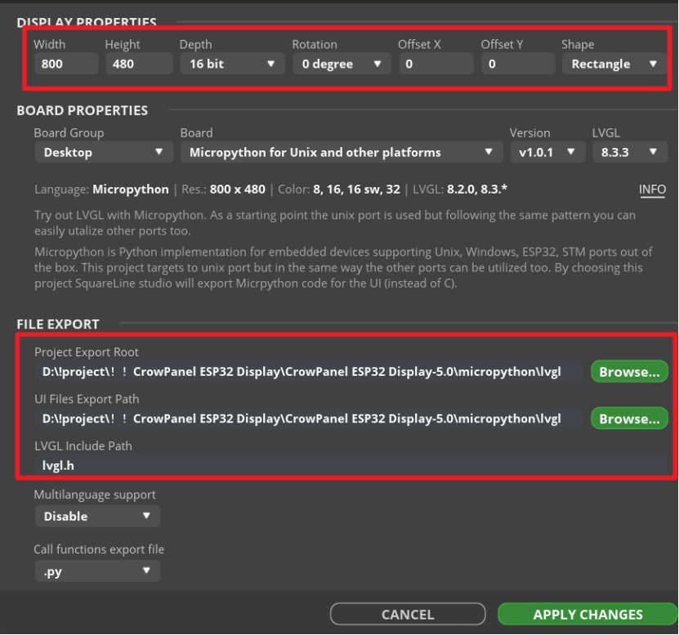Click the FILE EXPORT heading
This screenshot has width=679, height=635.
coord(58,324)
